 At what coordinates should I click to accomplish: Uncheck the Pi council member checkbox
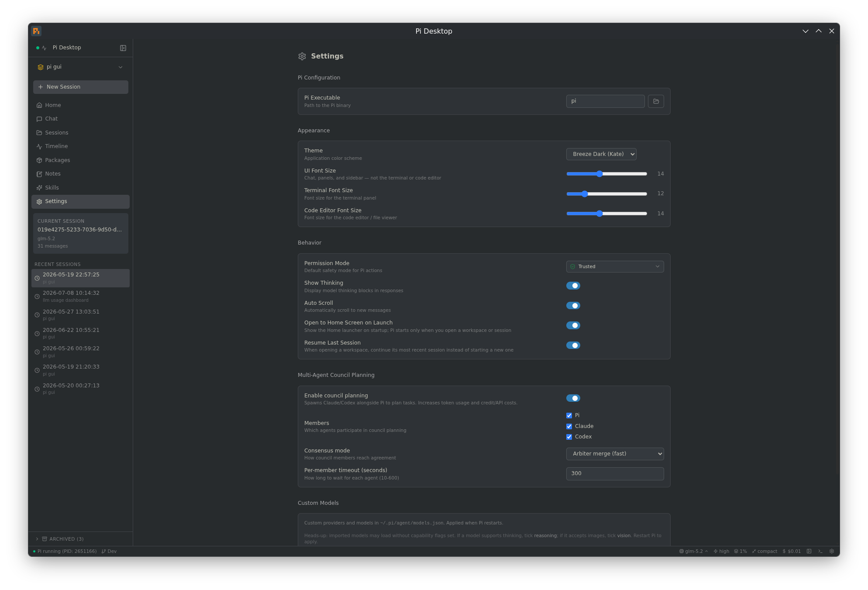click(569, 416)
